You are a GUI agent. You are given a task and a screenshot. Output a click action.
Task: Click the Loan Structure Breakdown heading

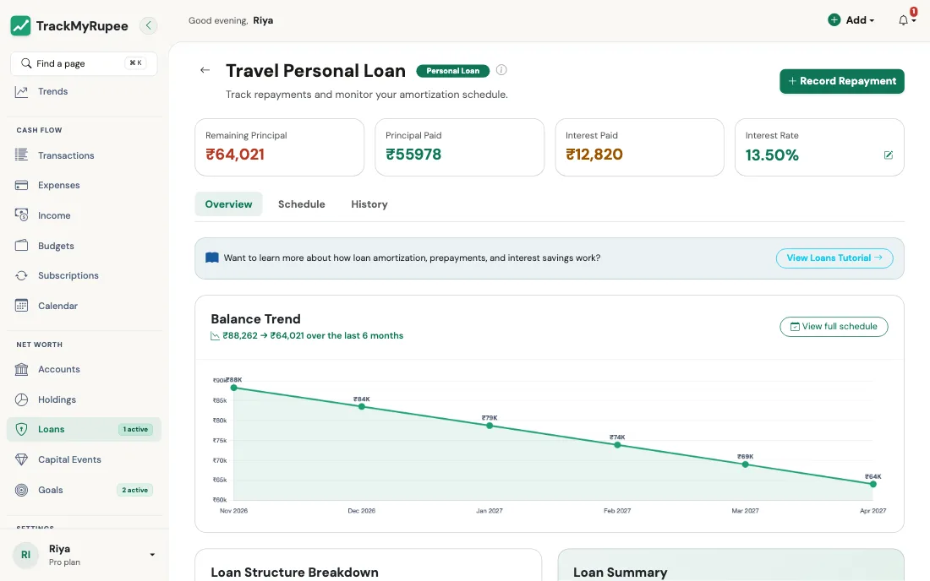[x=294, y=572]
